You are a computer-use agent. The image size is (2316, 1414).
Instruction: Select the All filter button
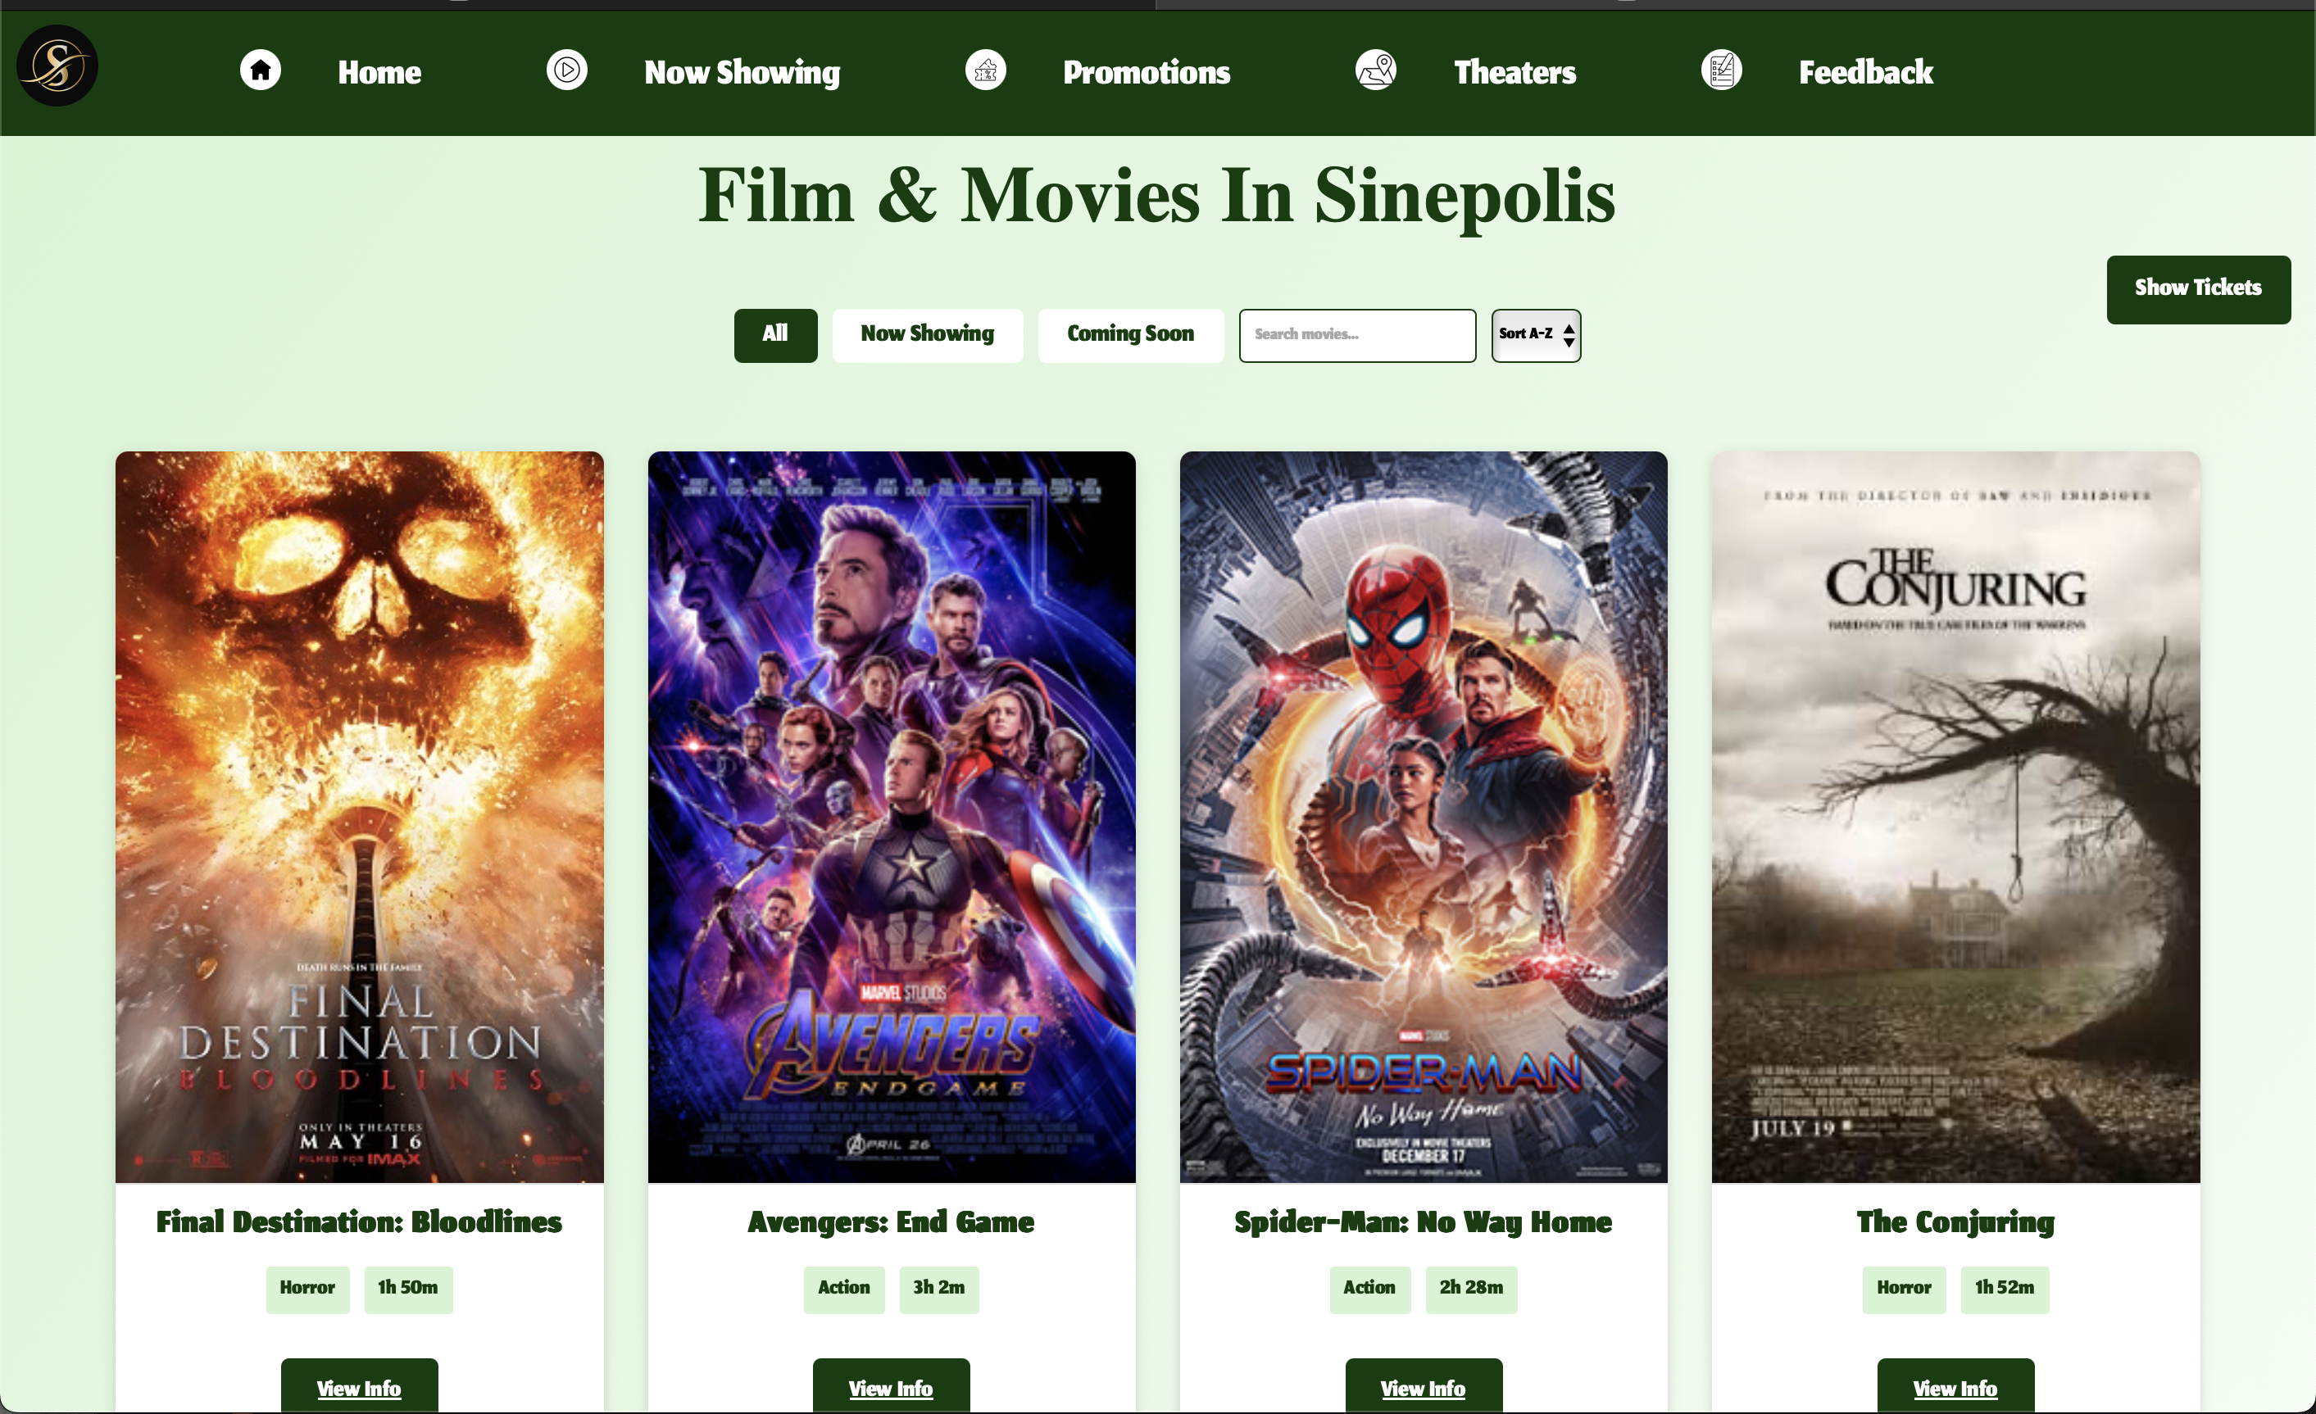coord(775,335)
